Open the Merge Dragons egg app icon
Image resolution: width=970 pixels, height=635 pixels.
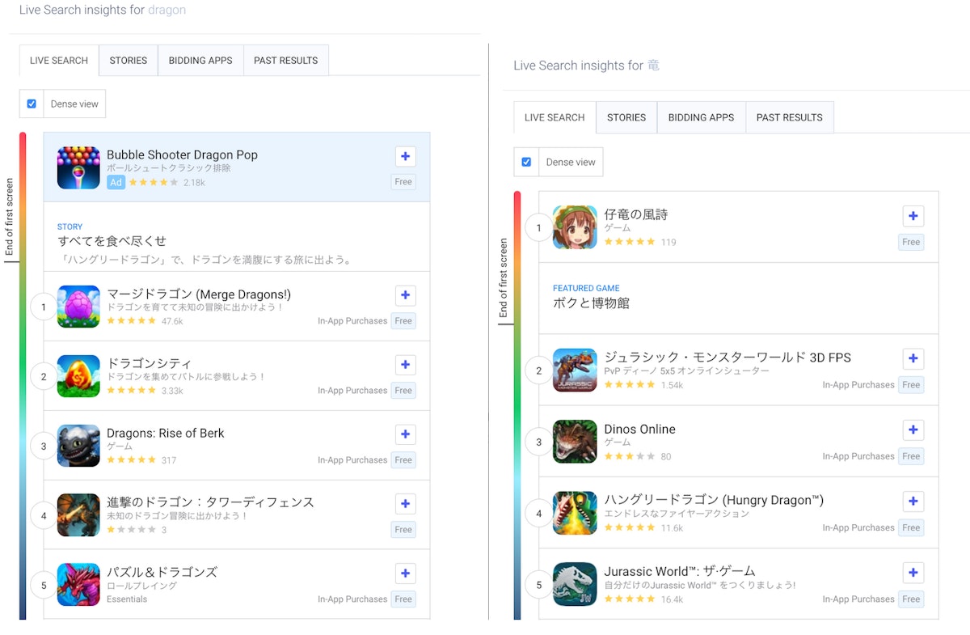[x=78, y=307]
